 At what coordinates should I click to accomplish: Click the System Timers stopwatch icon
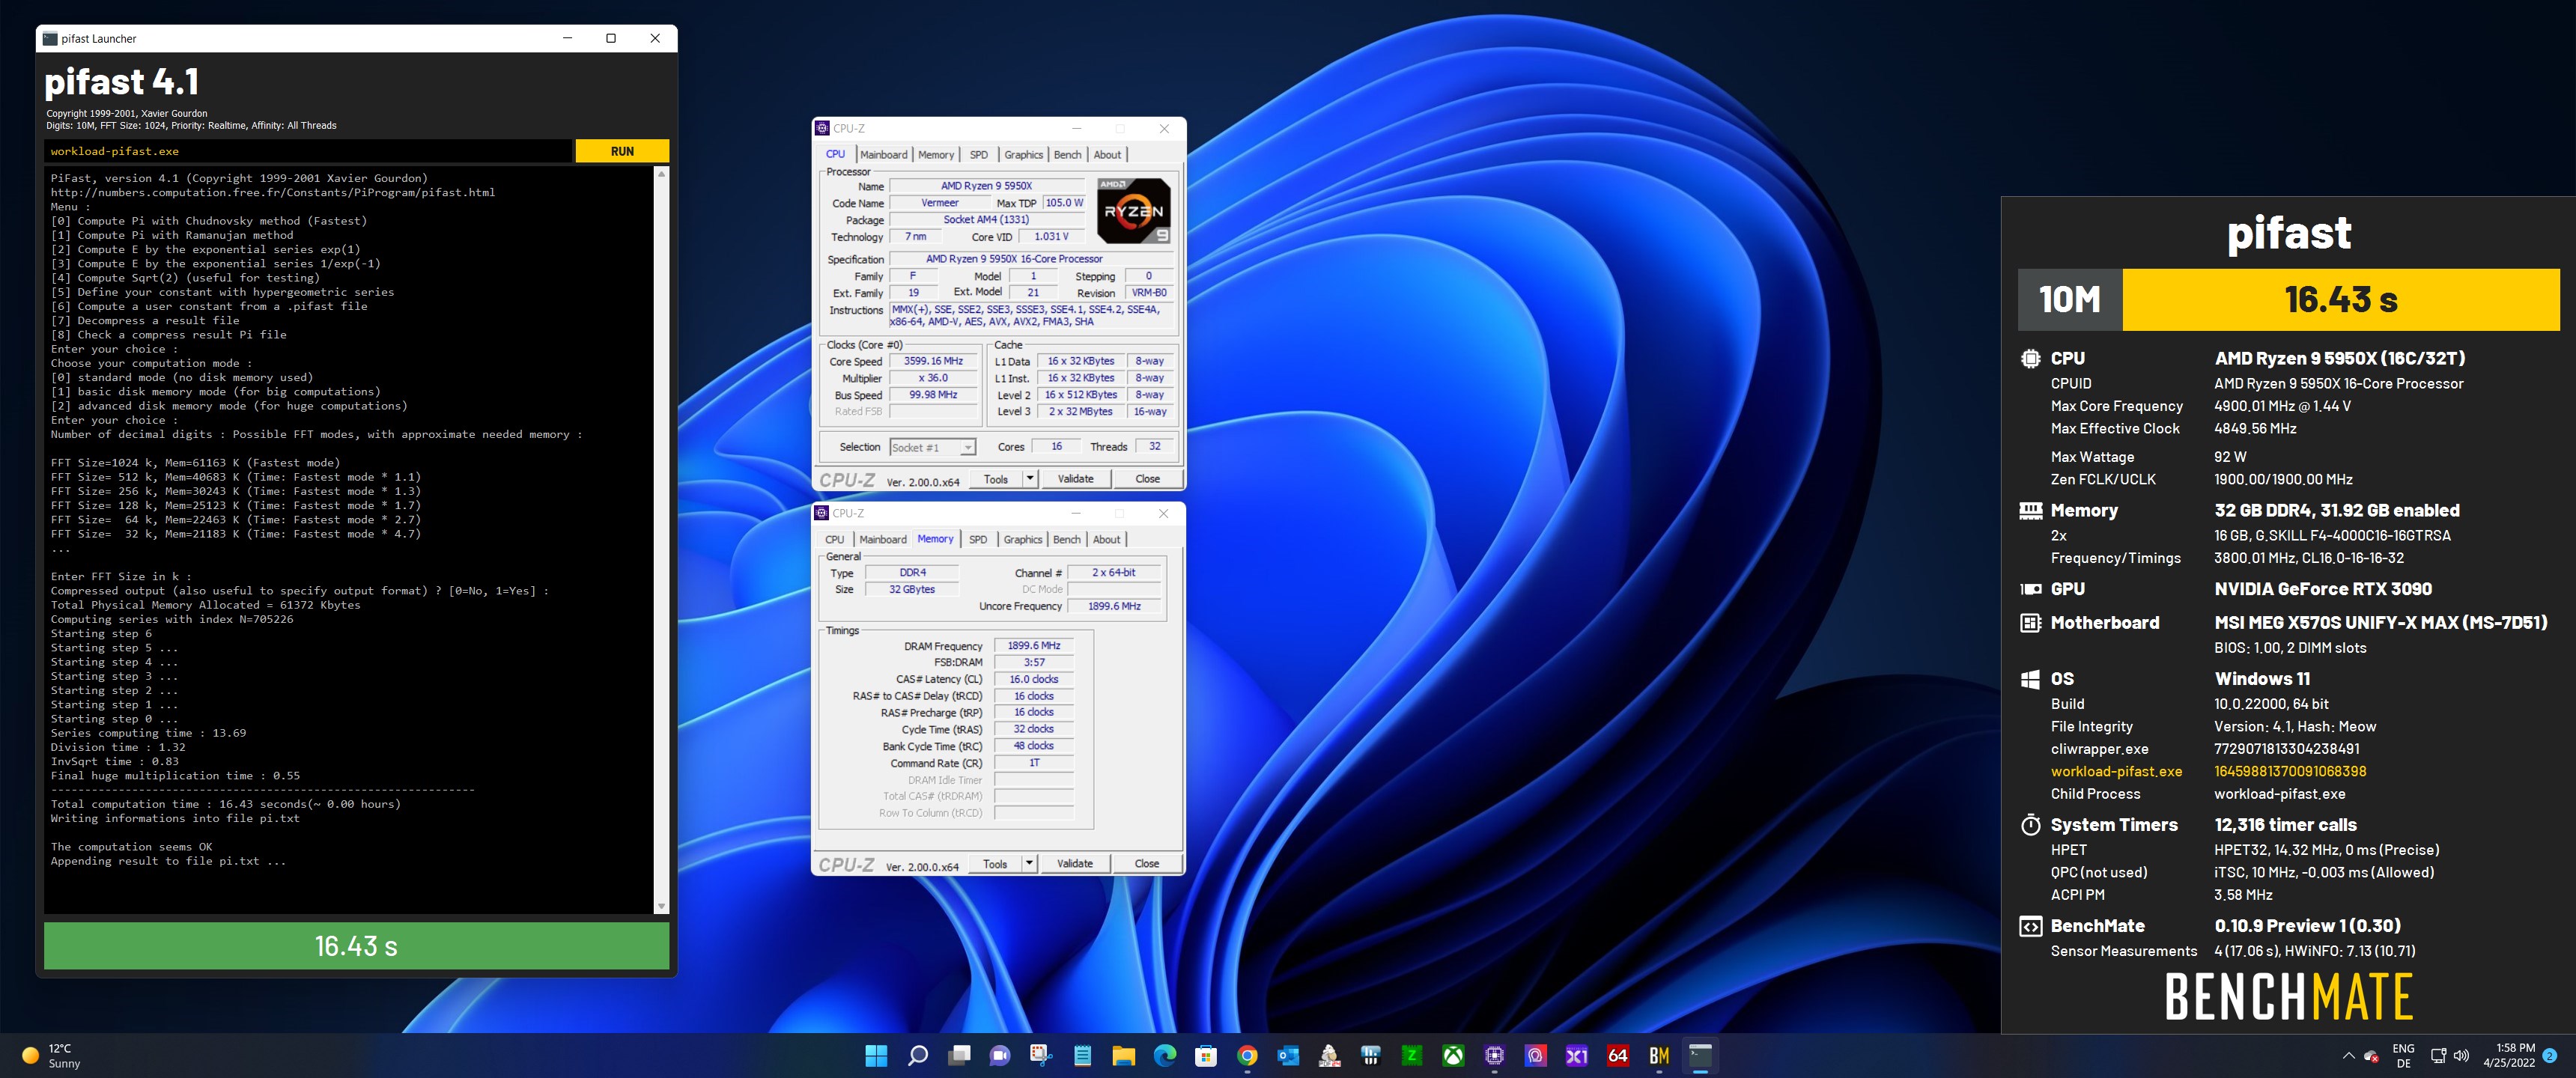[x=2030, y=825]
